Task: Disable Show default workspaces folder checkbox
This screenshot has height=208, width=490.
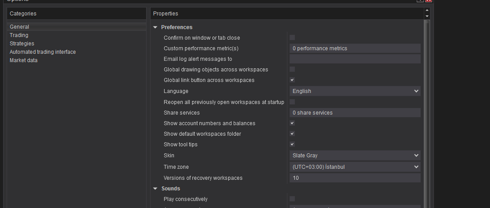Action: click(292, 134)
